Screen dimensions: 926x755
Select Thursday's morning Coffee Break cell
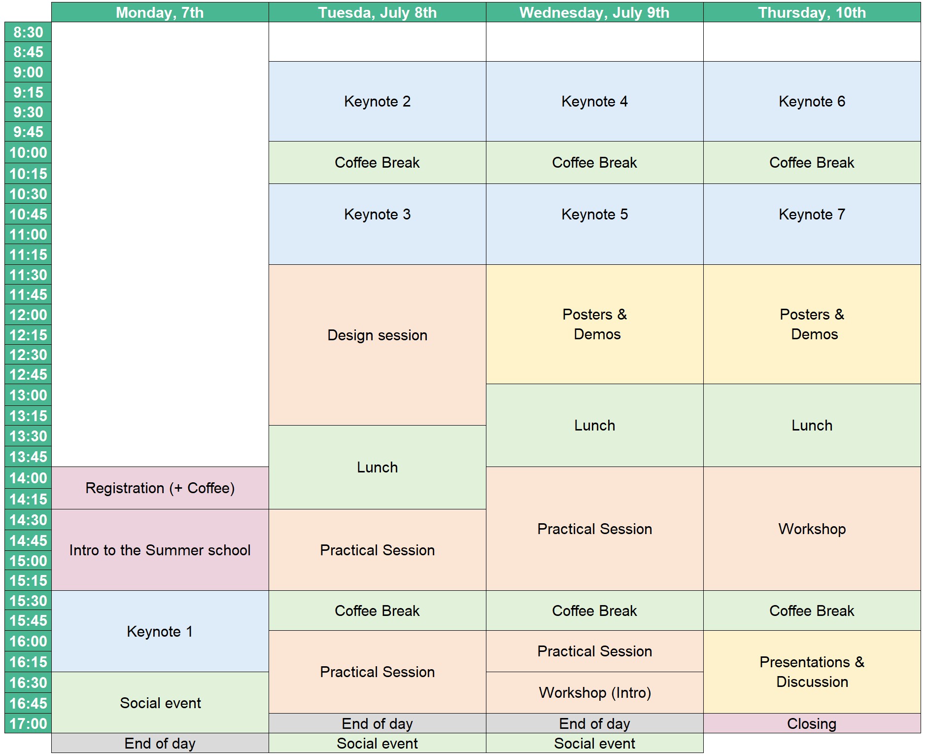[812, 163]
